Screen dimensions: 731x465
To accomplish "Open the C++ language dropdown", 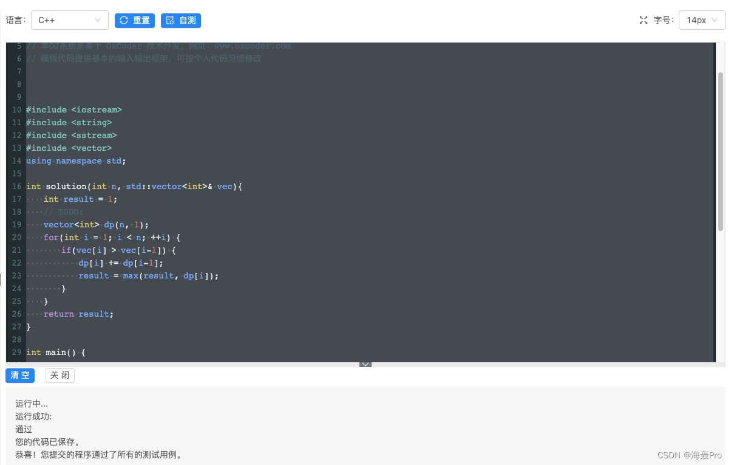I will (69, 20).
